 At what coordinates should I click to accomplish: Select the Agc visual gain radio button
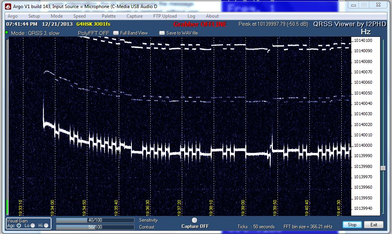pyautogui.click(x=19, y=226)
